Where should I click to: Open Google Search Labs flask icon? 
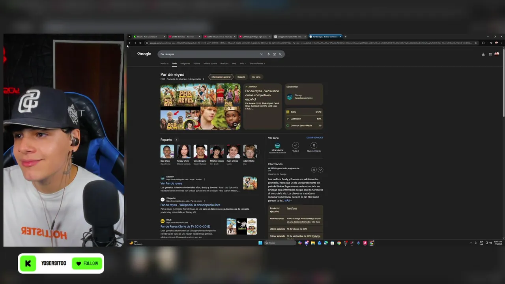[x=483, y=54]
